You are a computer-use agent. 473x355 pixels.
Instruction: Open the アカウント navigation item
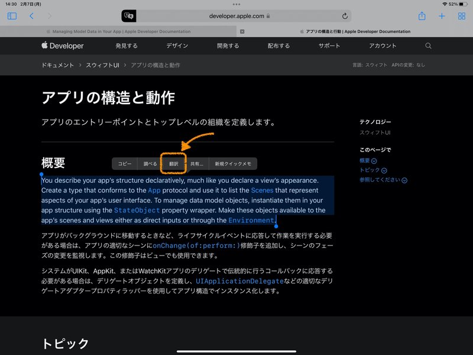pyautogui.click(x=383, y=46)
